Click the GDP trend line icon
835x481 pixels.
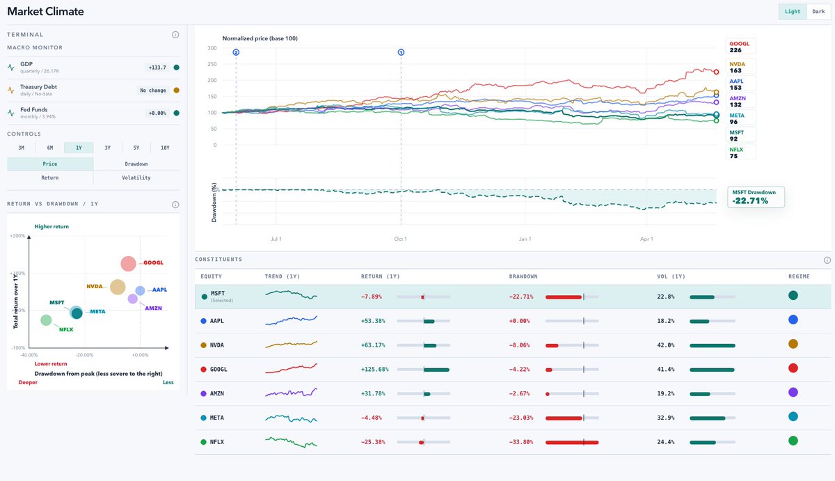pyautogui.click(x=11, y=68)
